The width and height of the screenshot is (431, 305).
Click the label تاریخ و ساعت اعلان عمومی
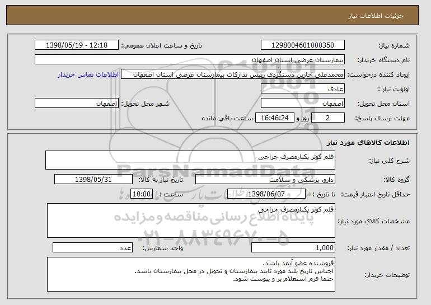point(162,46)
